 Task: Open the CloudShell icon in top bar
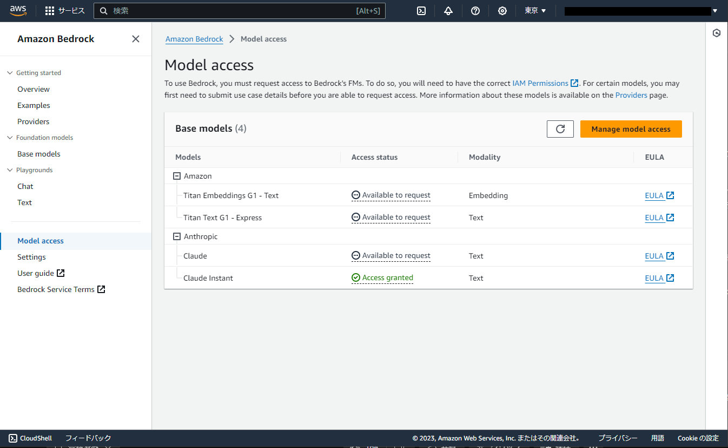coord(421,11)
